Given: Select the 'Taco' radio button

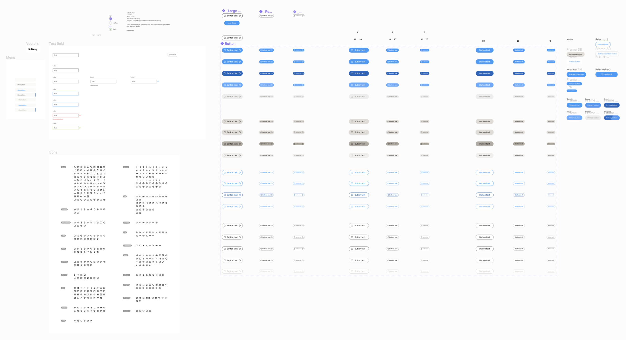Looking at the screenshot, I should pyautogui.click(x=110, y=29).
